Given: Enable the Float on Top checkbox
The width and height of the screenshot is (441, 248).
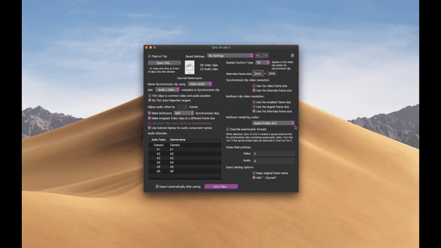Looking at the screenshot, I should click(x=149, y=56).
